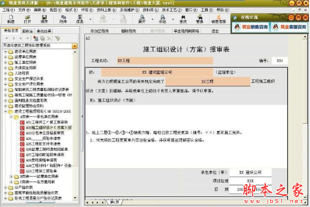Click the checkmark tool icon in tree toolbar
Screen dimensions: 310x207
click(x=57, y=38)
